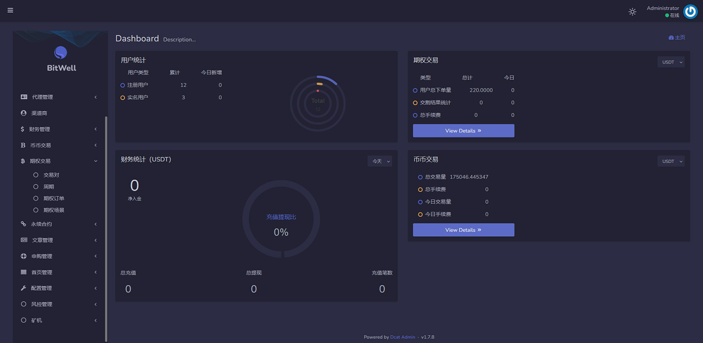This screenshot has height=343, width=703.
Task: Click the BitWell brand name
Action: (x=61, y=68)
